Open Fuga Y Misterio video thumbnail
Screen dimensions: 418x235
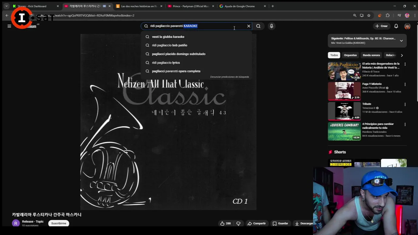point(344,91)
